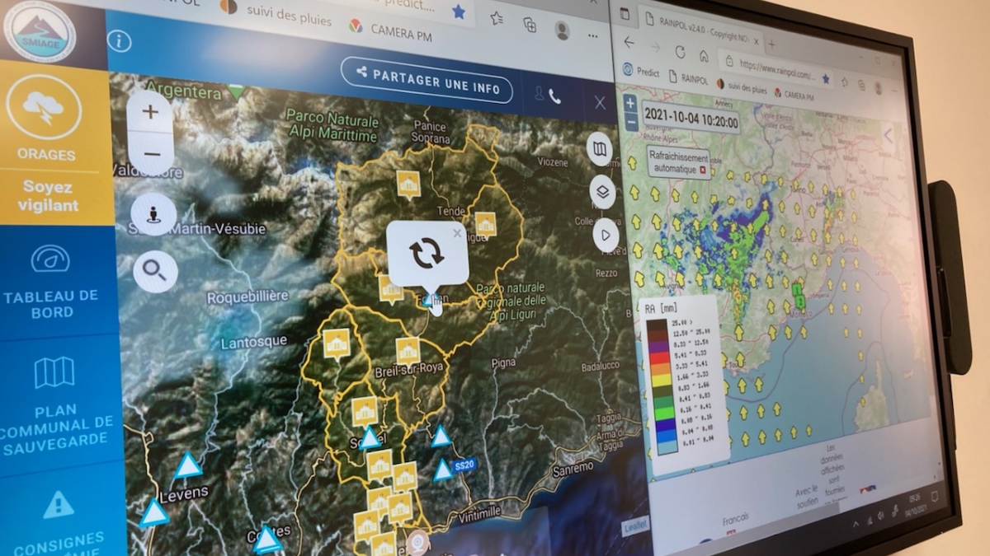Go back in the RAINPOL browser
This screenshot has width=990, height=556.
(629, 42)
